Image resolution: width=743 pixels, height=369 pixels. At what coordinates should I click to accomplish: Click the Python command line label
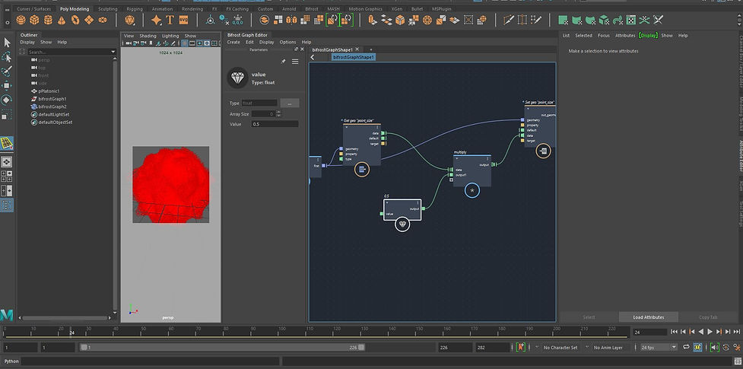(x=11, y=361)
